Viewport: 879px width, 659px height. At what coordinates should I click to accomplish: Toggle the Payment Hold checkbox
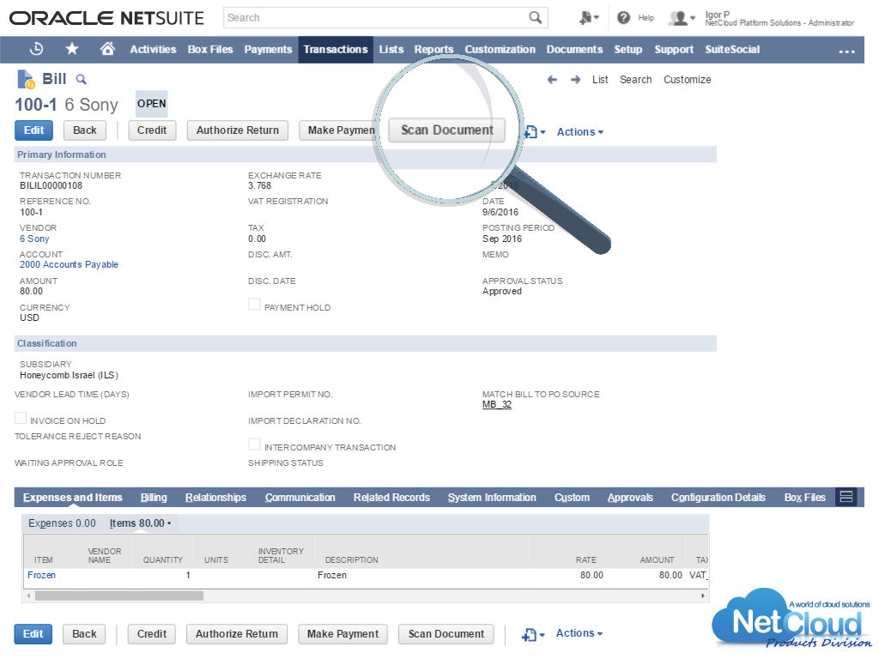[254, 305]
